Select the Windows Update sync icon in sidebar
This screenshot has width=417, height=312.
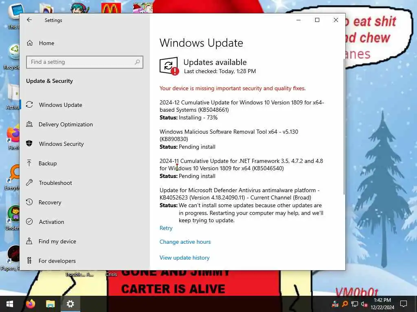(29, 104)
